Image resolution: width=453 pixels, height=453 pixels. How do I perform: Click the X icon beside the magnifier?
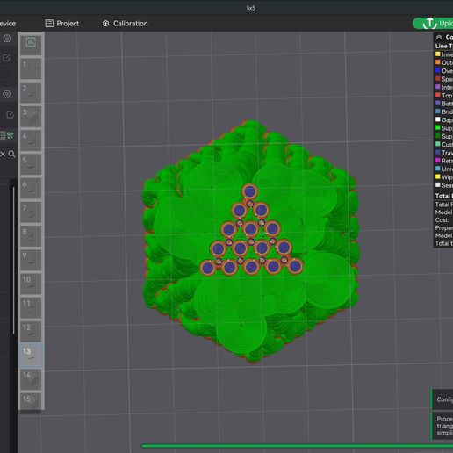3,154
